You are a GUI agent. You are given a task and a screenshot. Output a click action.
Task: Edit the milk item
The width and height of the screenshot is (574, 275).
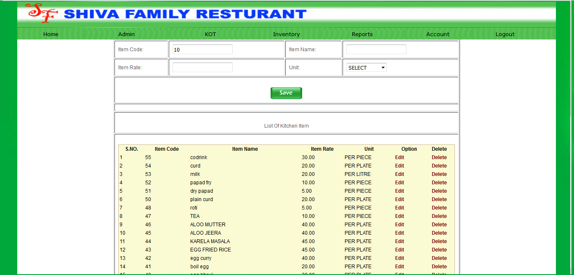click(399, 174)
